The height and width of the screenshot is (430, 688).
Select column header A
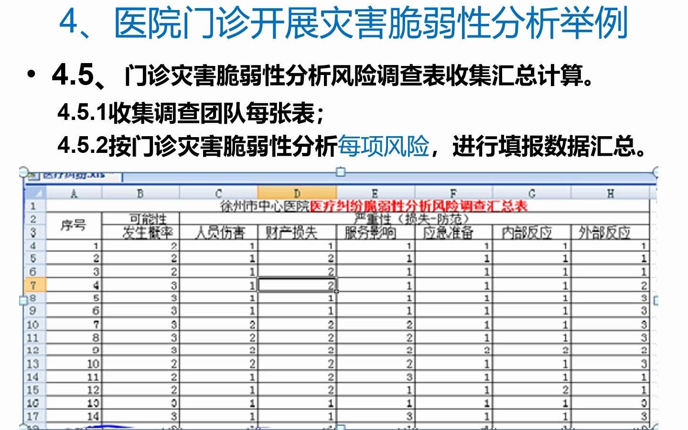pyautogui.click(x=74, y=193)
